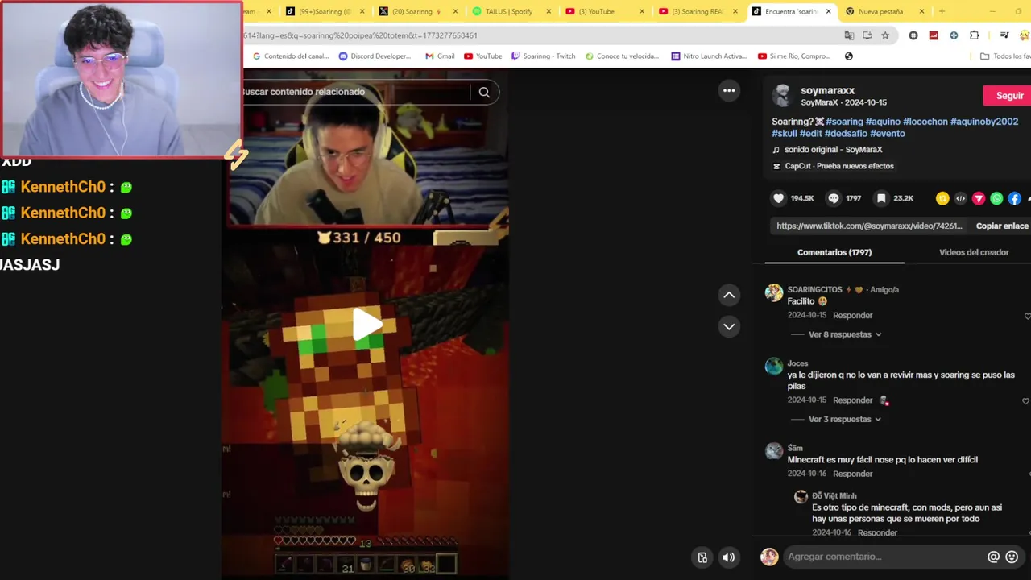The width and height of the screenshot is (1031, 580).
Task: Share to Facebook icon
Action: (x=1015, y=198)
